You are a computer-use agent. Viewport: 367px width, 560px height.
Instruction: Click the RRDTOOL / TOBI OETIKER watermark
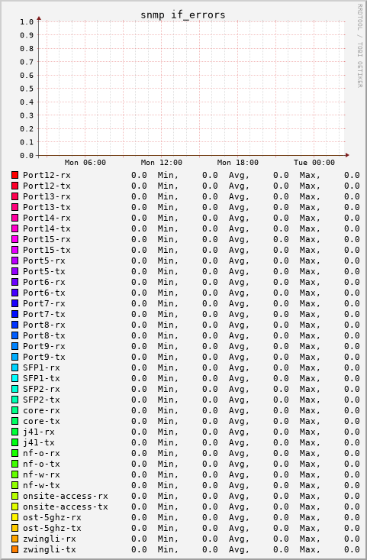[360, 46]
